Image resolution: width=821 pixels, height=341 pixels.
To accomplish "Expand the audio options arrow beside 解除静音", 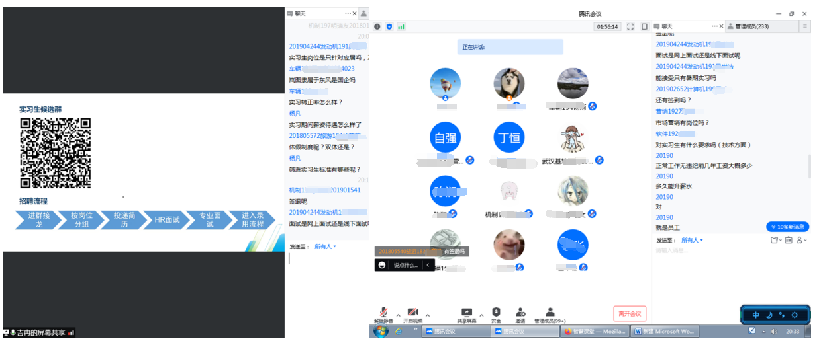I will [398, 315].
